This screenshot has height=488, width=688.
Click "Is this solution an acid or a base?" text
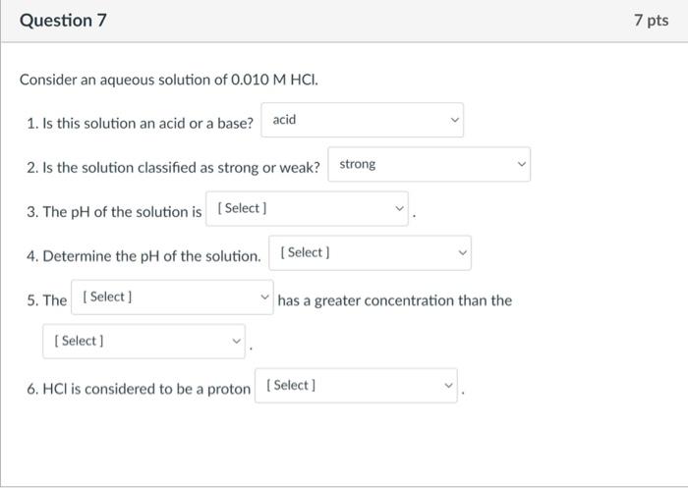(141, 123)
